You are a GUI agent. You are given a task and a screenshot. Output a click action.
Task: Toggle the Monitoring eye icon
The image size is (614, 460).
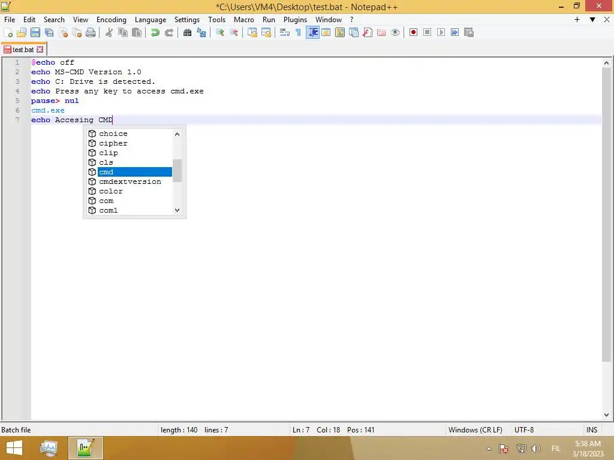coord(395,32)
